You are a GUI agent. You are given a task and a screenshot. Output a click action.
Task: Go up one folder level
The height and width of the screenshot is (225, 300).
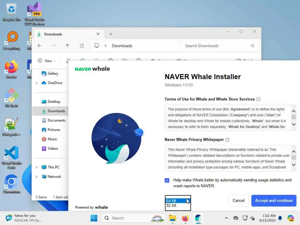pos(68,46)
